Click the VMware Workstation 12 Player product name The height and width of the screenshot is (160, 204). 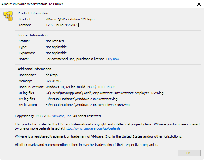(70, 19)
